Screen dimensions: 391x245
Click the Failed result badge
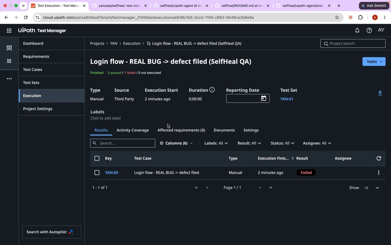(x=306, y=173)
